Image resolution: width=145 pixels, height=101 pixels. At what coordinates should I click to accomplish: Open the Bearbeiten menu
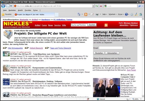point(12,10)
